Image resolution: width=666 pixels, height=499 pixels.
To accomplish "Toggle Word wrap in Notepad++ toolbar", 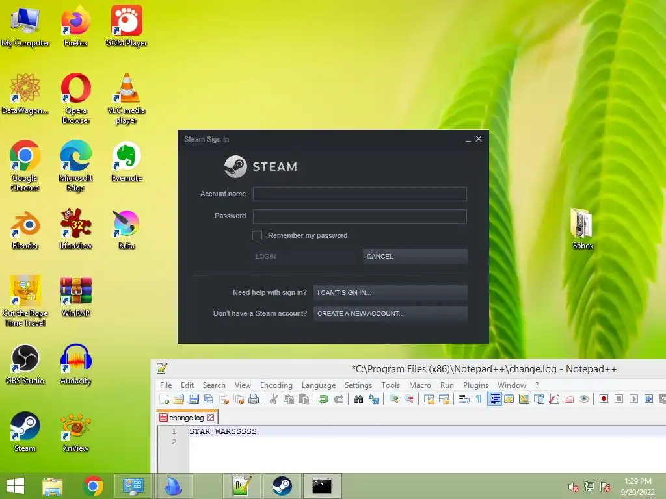I will coord(464,400).
